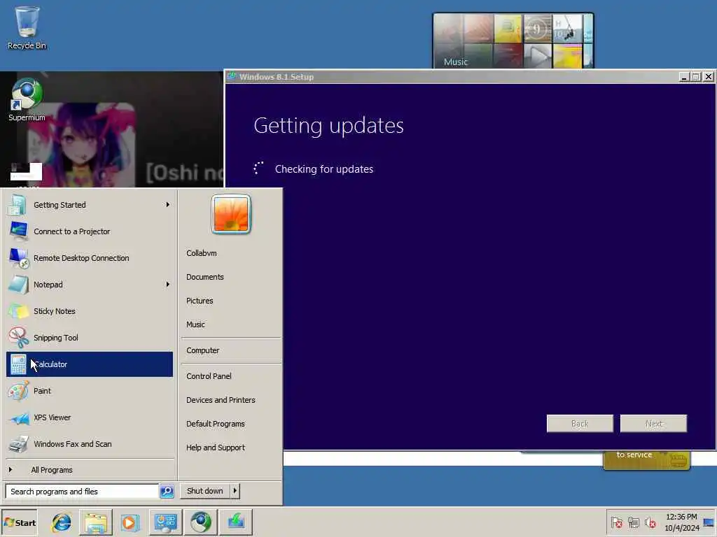Click the Music tile thumbnail behind Setup

tap(513, 41)
